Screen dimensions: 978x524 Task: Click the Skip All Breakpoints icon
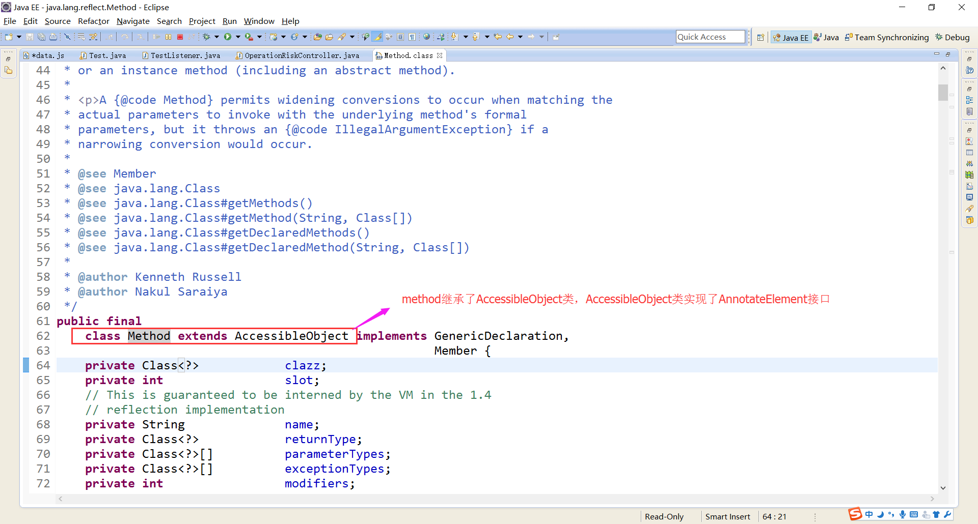point(68,37)
